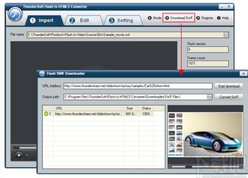Click the Flash SWF Downloader title icon

coord(42,74)
